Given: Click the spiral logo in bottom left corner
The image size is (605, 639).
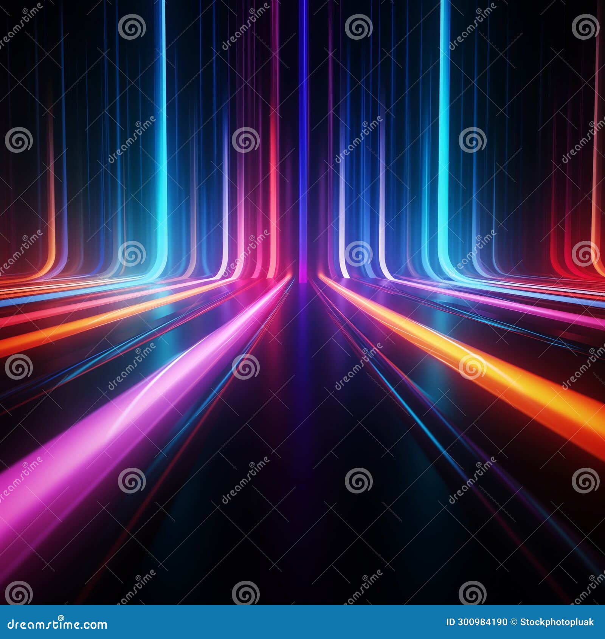Looking at the screenshot, I should point(18,592).
